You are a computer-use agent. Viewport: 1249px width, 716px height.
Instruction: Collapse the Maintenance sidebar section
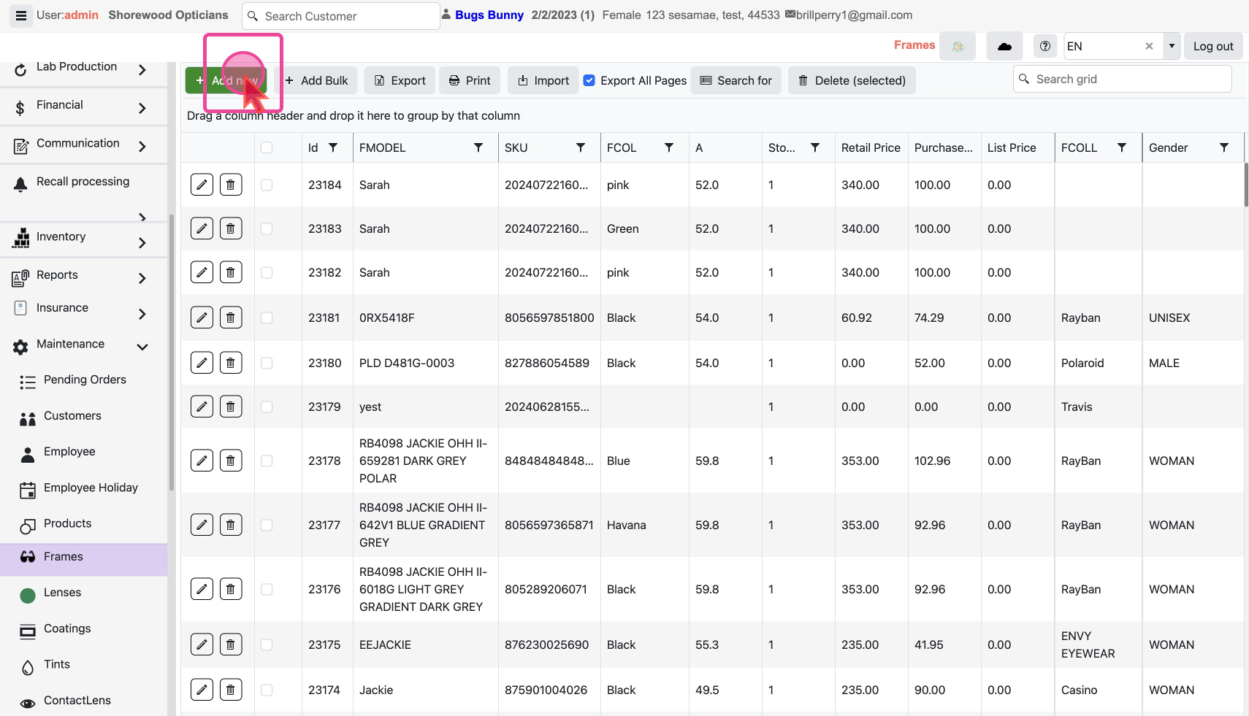[142, 347]
